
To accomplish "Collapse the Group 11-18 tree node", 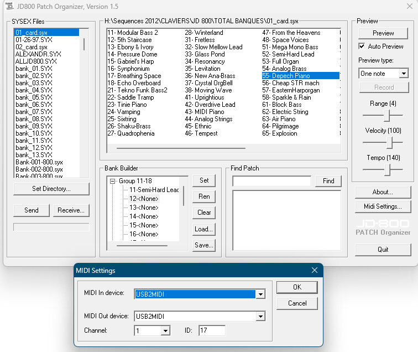I will pyautogui.click(x=112, y=181).
